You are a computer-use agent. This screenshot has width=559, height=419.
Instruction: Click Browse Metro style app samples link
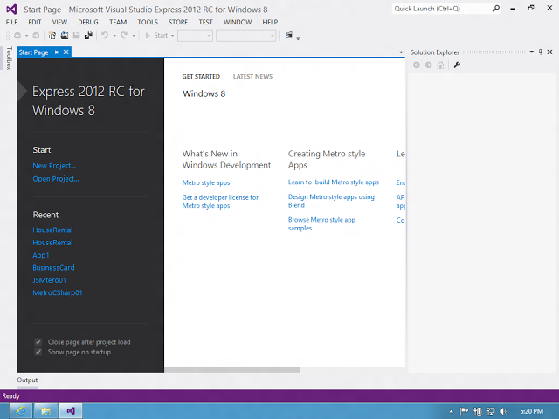coord(321,223)
